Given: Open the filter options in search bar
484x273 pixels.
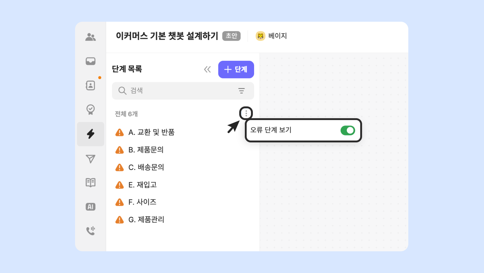Looking at the screenshot, I should [x=241, y=91].
